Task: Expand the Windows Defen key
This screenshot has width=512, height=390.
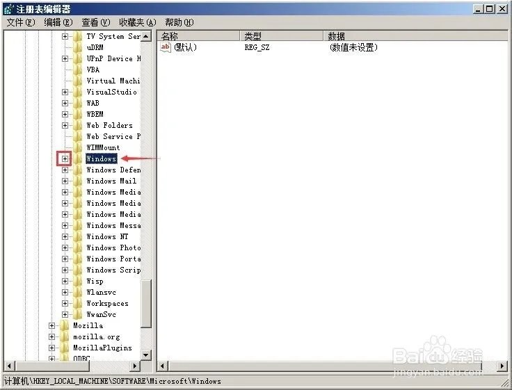Action: [65, 170]
